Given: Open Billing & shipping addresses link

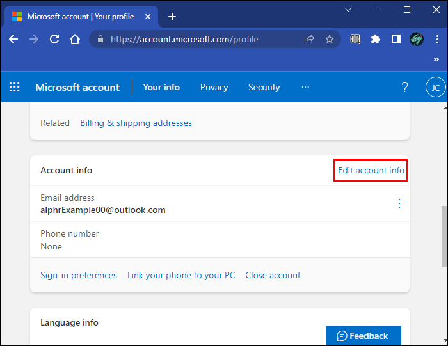Looking at the screenshot, I should (136, 123).
